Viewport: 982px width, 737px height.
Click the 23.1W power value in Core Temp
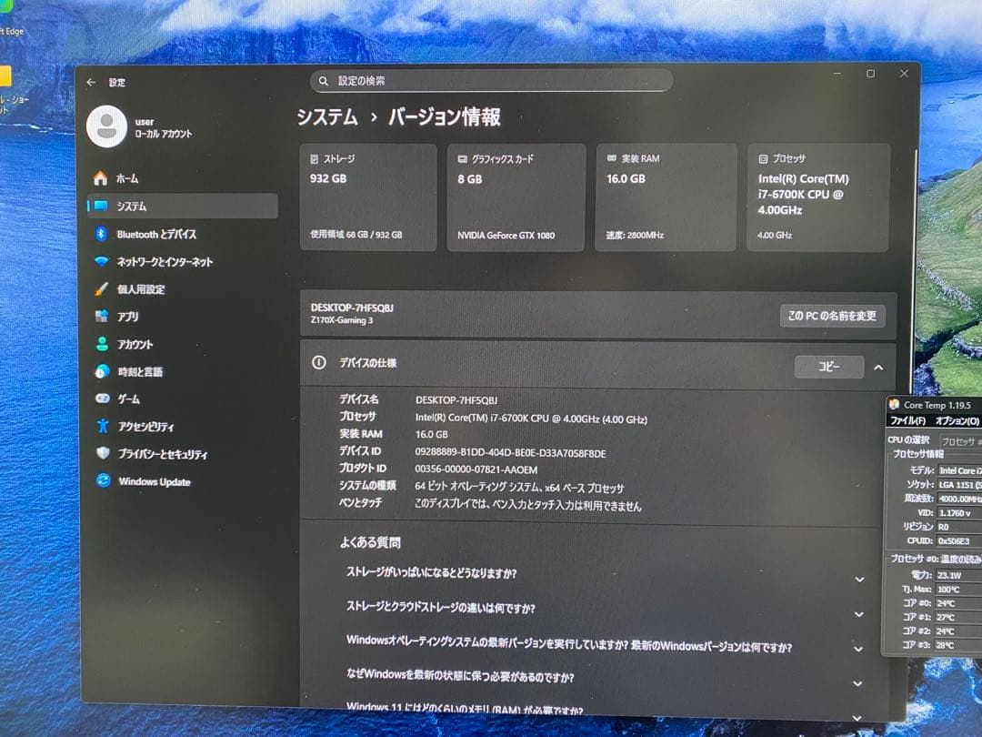click(959, 575)
